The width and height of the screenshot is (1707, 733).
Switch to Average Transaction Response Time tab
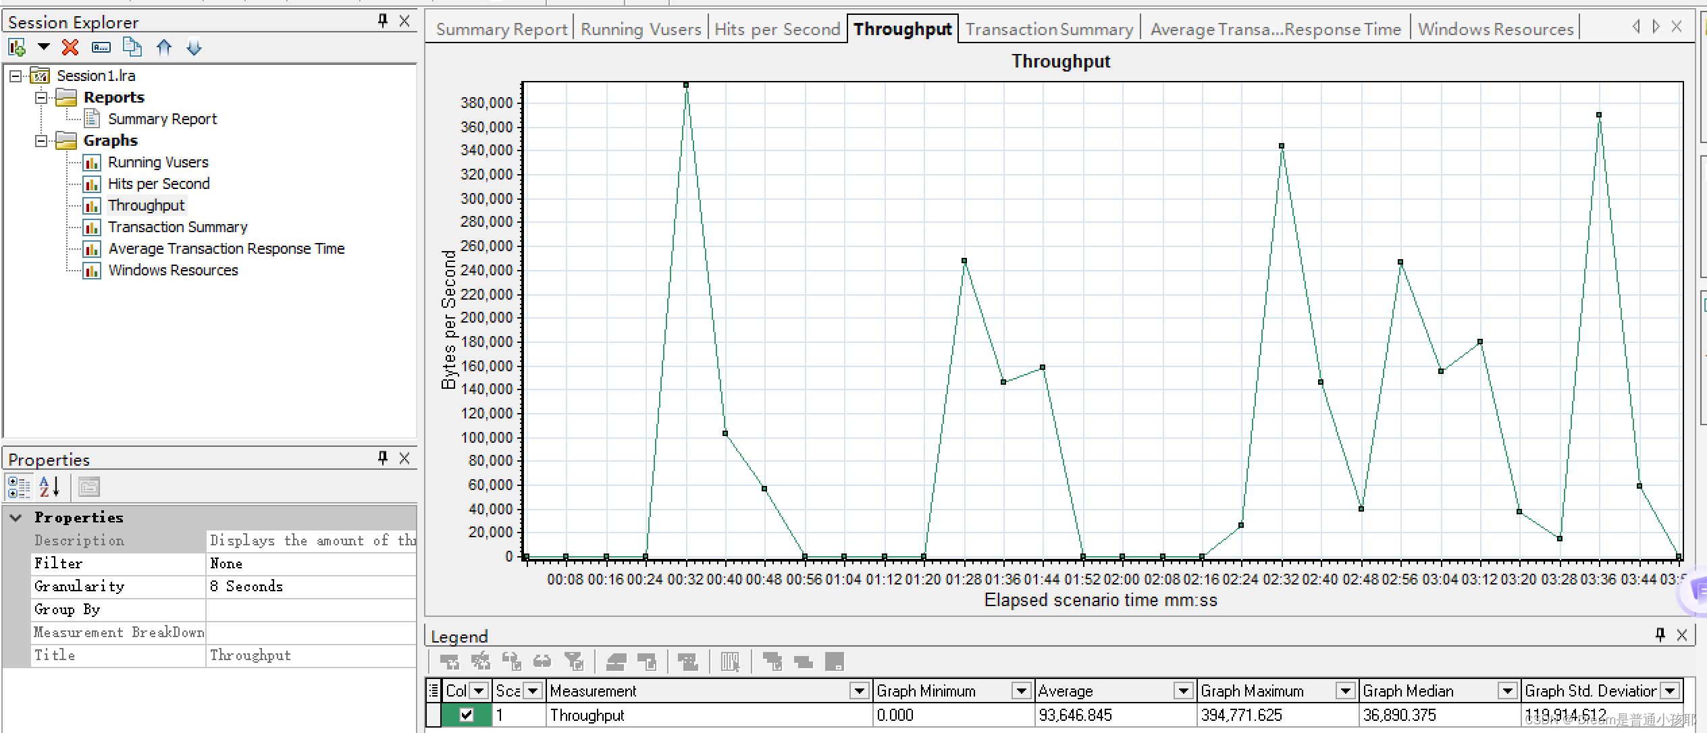(1276, 29)
